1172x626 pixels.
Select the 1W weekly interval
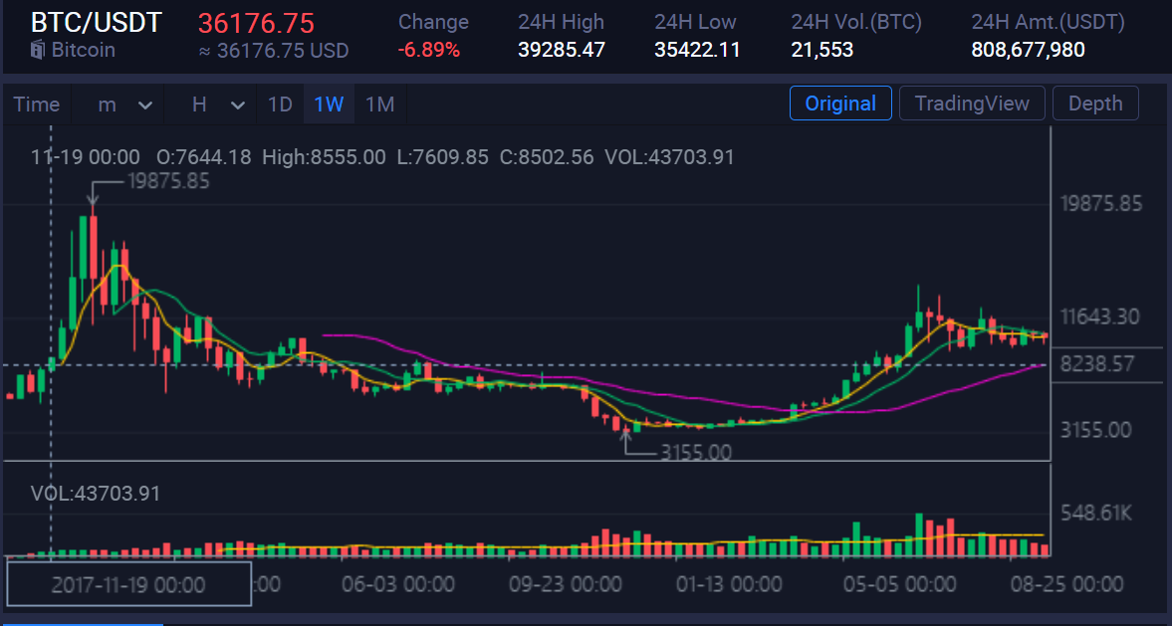click(x=329, y=104)
